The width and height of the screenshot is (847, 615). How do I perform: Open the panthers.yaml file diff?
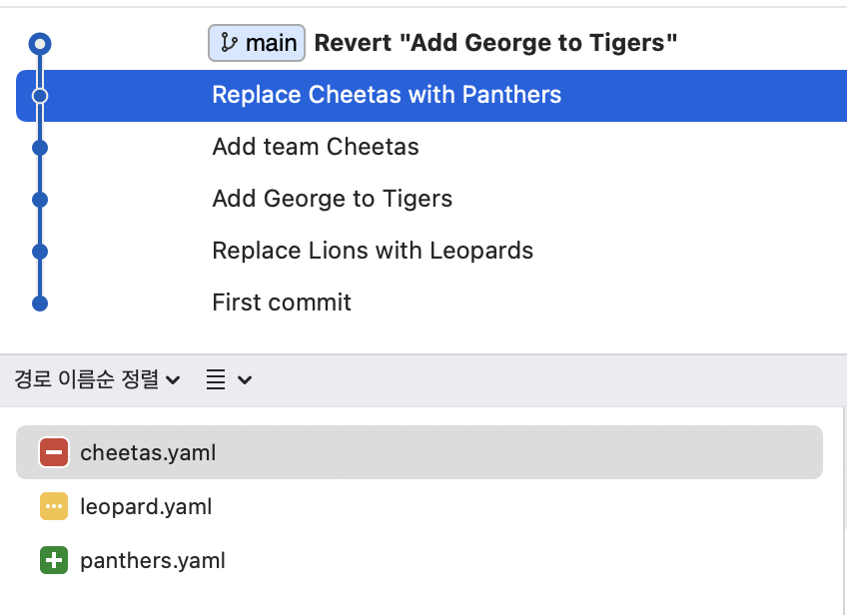point(420,560)
